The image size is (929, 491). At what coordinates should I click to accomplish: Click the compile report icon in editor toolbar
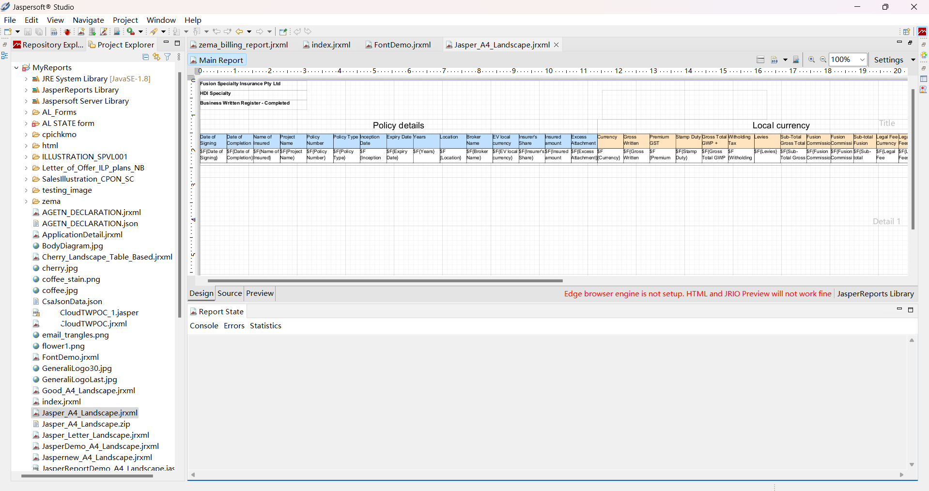(x=774, y=60)
